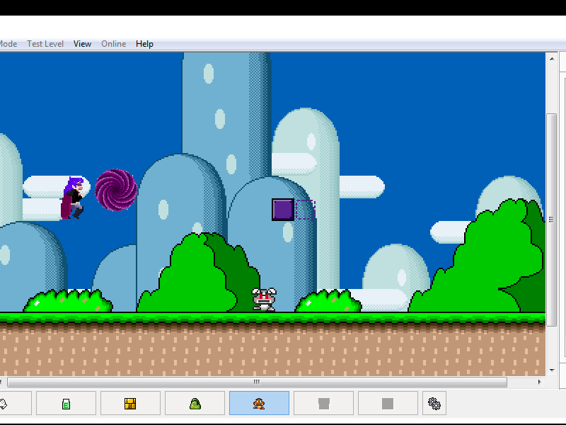Click the horizontal scrollbar thumb
Viewport: 566px width, 425px height.
tap(257, 382)
